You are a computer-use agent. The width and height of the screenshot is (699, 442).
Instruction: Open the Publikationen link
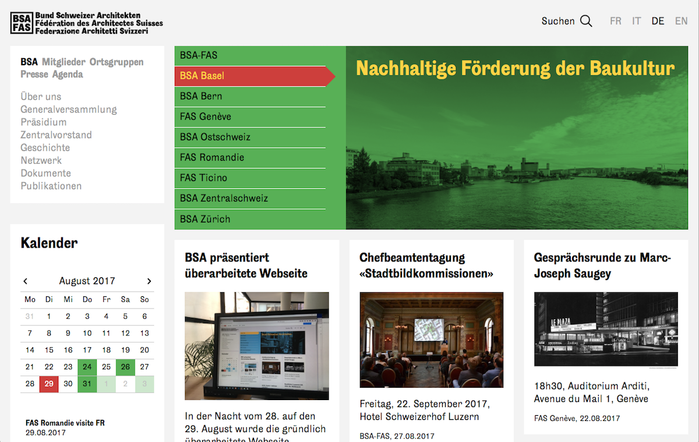point(51,186)
